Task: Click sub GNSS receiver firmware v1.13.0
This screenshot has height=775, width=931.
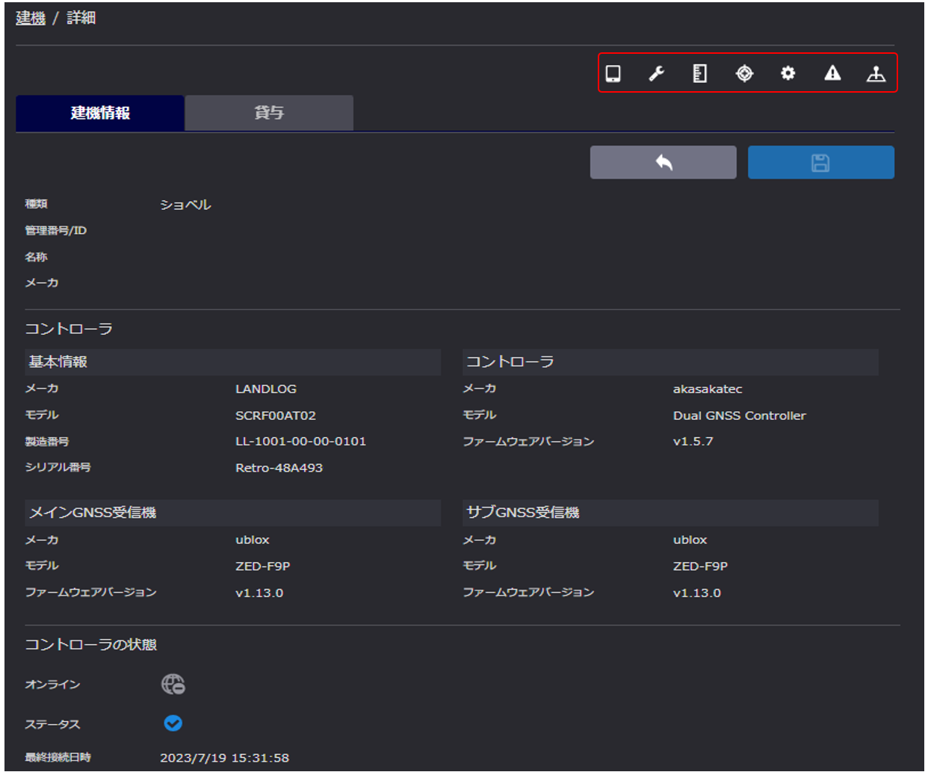Action: [697, 593]
